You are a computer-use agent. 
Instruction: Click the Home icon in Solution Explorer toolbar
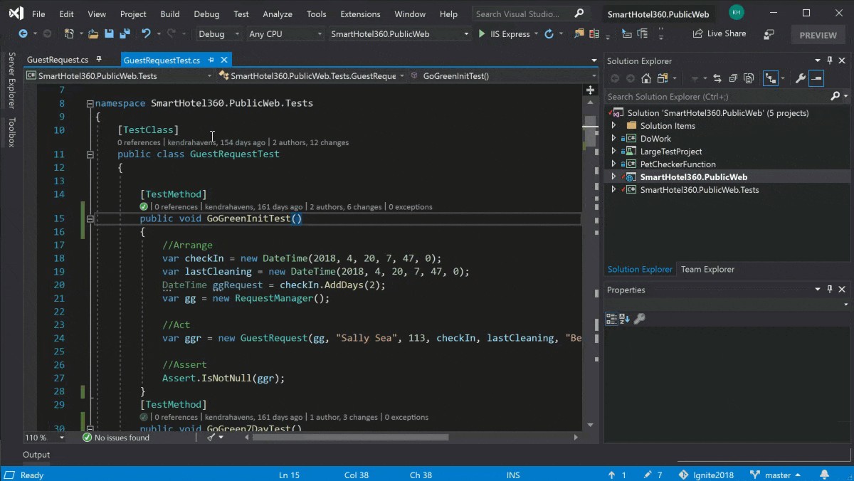646,78
